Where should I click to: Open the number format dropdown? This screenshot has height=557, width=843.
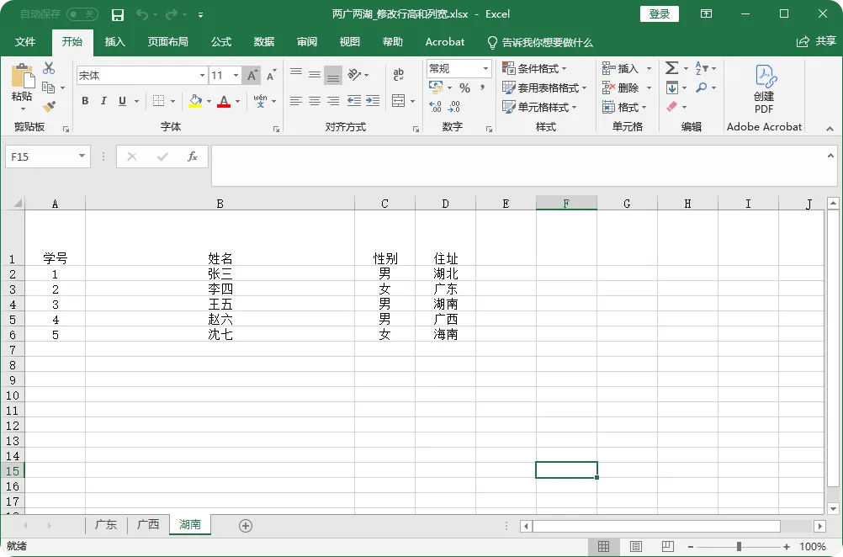(485, 68)
